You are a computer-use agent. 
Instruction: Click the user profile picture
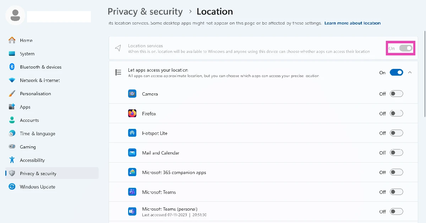pos(15,16)
